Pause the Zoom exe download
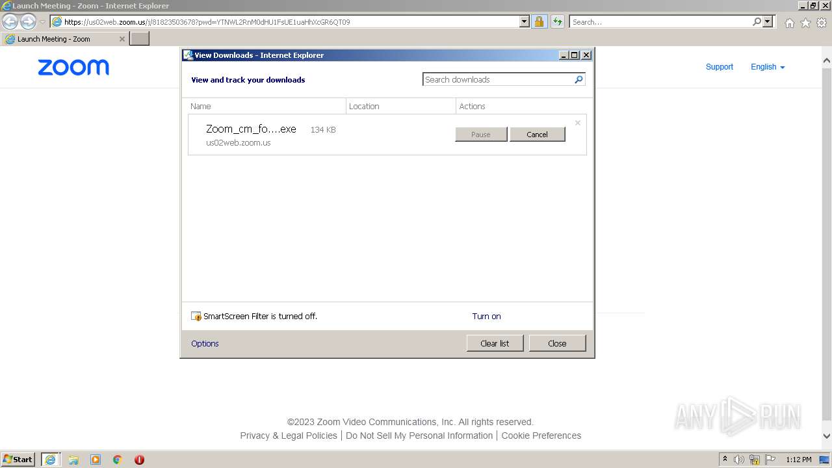This screenshot has height=468, width=832. (481, 135)
